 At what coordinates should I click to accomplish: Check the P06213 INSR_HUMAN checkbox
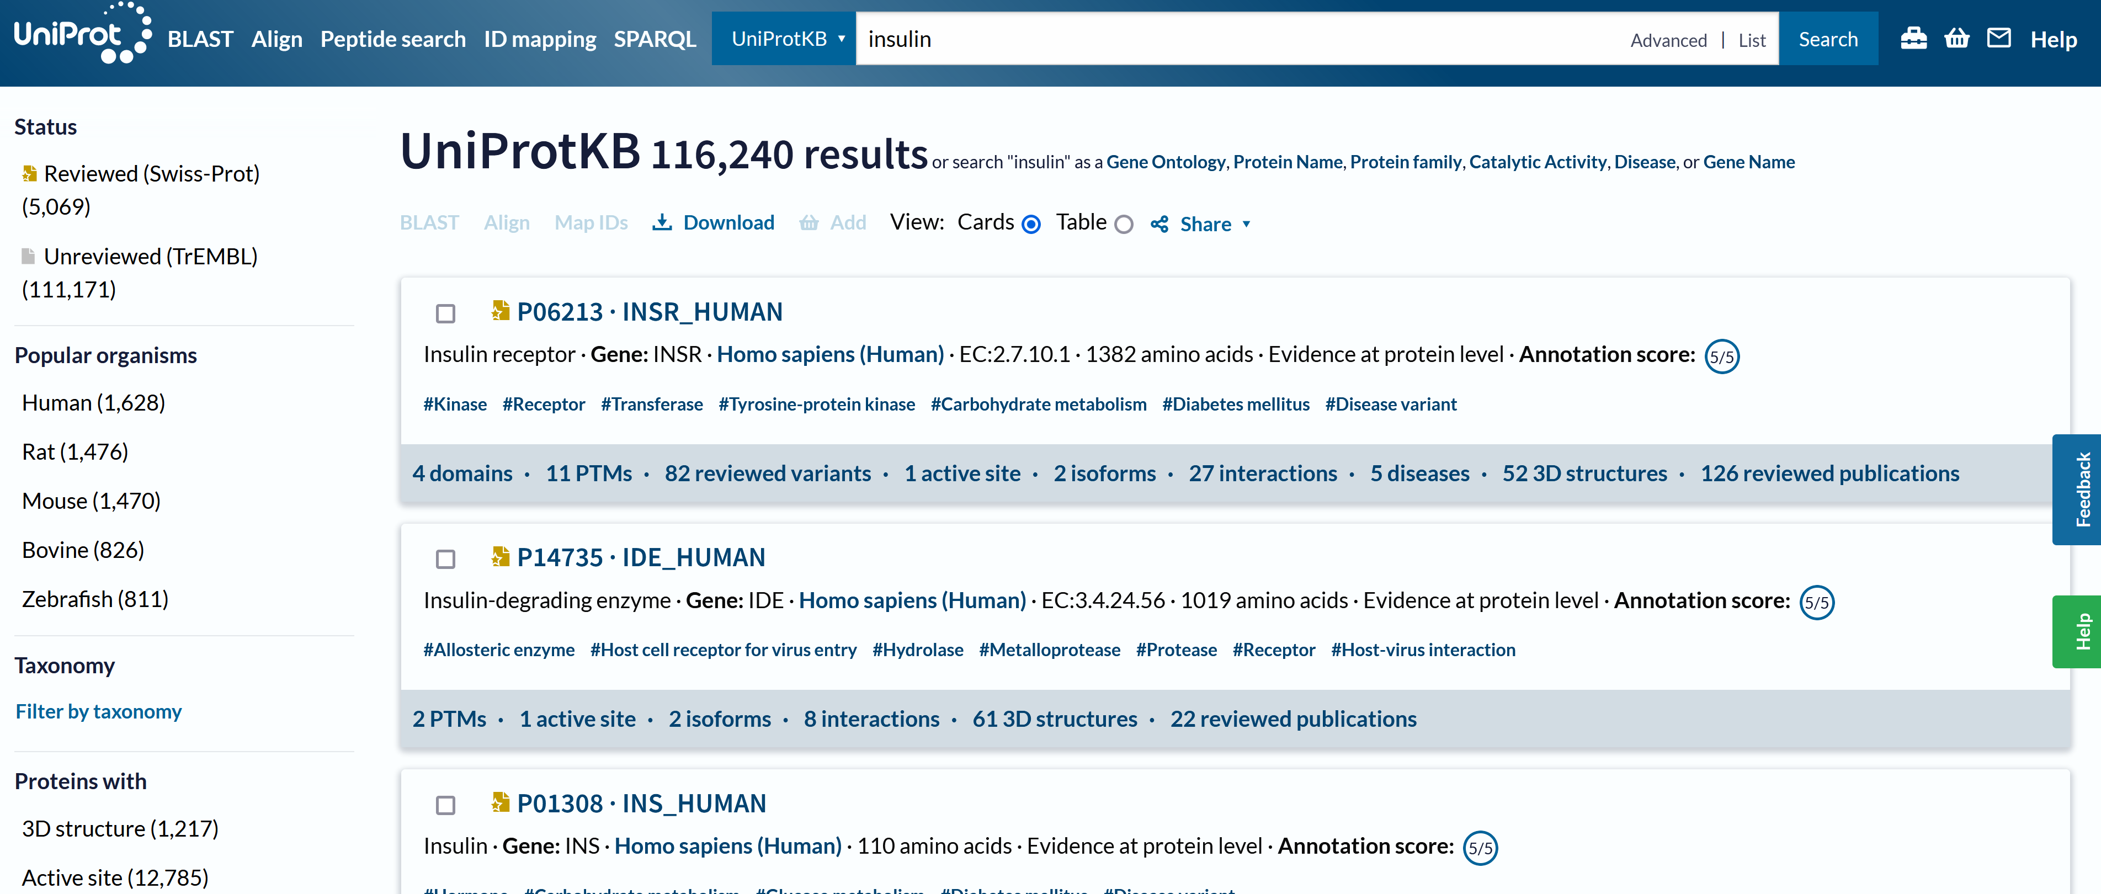click(x=445, y=313)
